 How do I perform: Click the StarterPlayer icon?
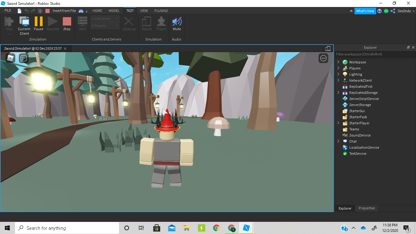[345, 123]
